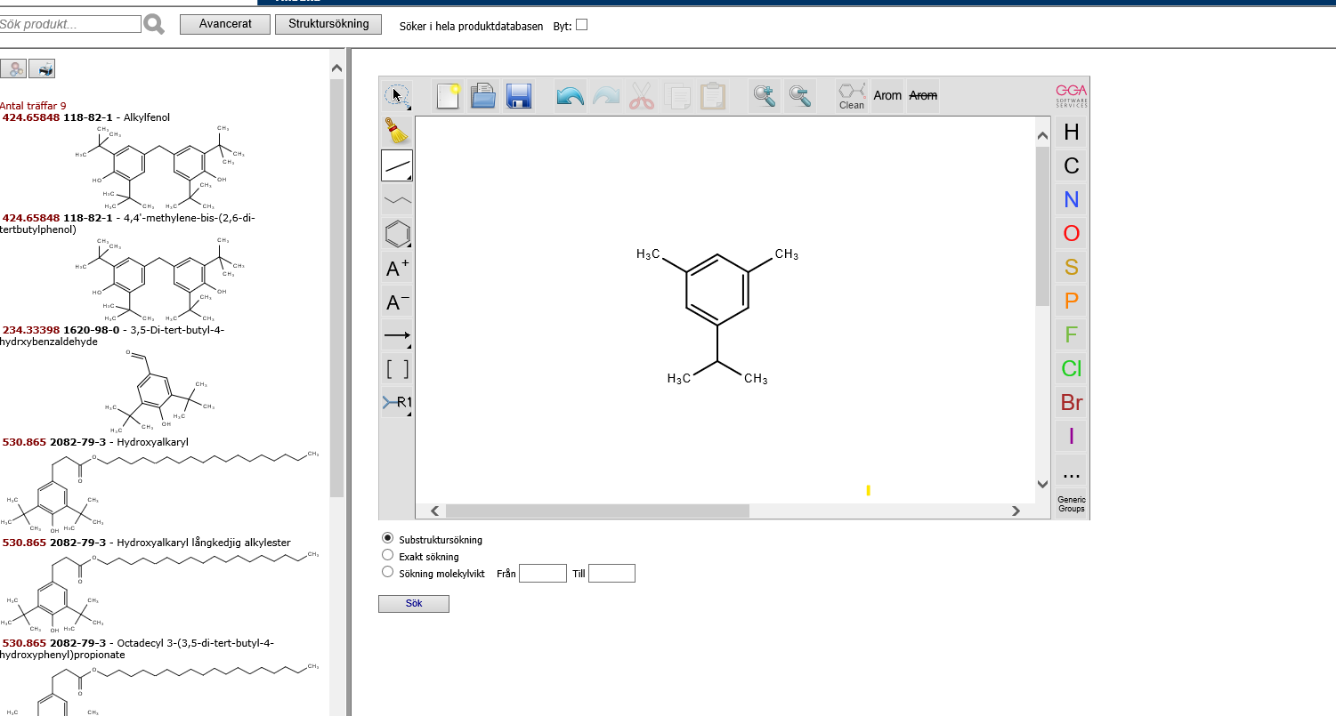Image resolution: width=1336 pixels, height=716 pixels.
Task: Choose hydrogen atom H
Action: [x=1072, y=132]
